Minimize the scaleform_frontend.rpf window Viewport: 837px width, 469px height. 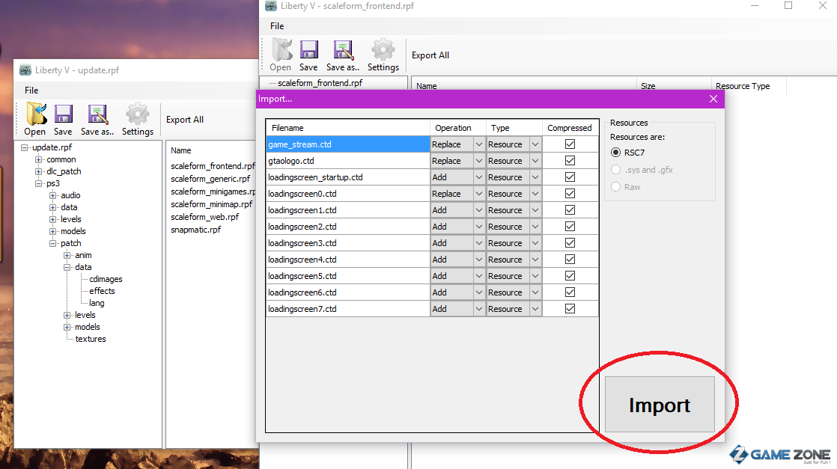click(x=755, y=5)
